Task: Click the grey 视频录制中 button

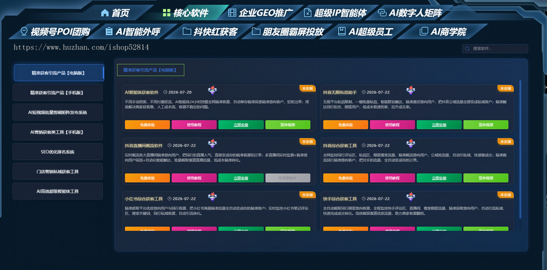Action: tap(288, 178)
